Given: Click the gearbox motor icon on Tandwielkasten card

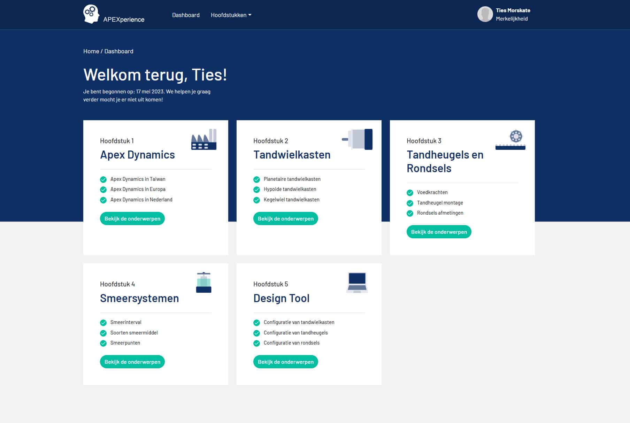Looking at the screenshot, I should (357, 139).
